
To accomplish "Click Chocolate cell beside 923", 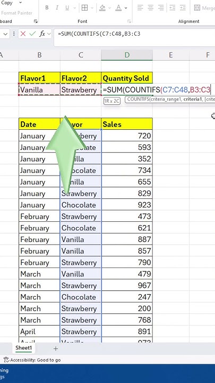I will click(x=81, y=205).
